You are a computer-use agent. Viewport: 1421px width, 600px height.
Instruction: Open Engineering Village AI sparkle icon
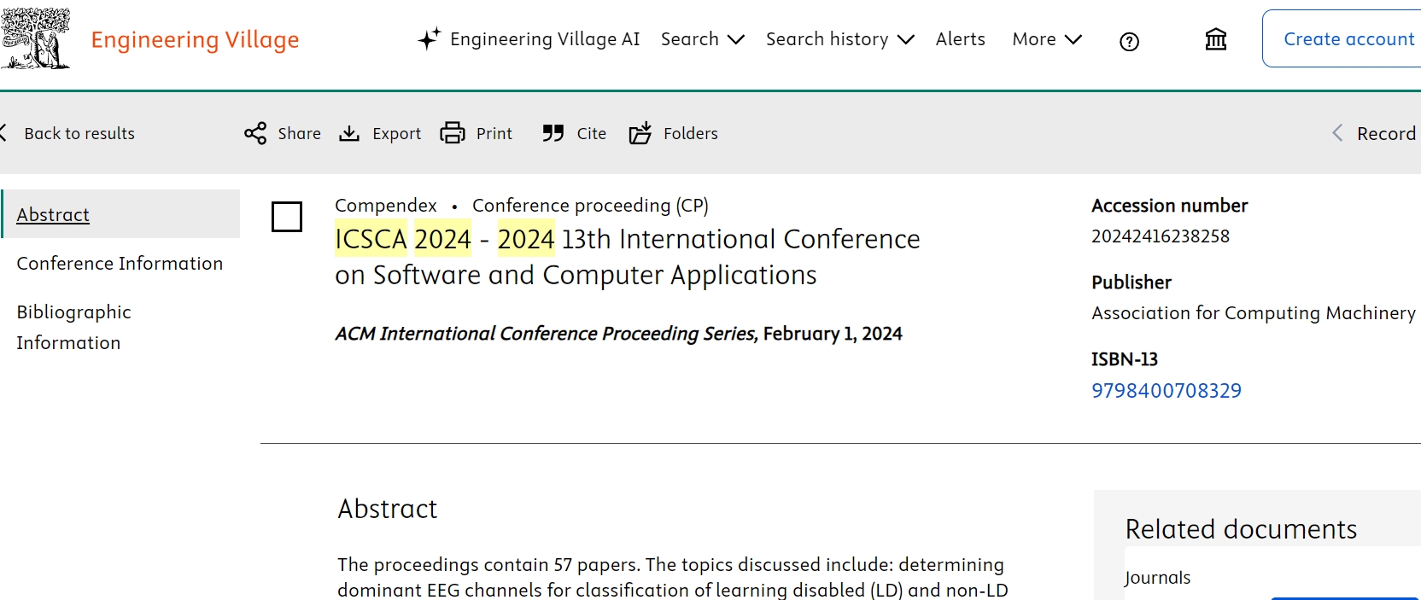pos(429,39)
